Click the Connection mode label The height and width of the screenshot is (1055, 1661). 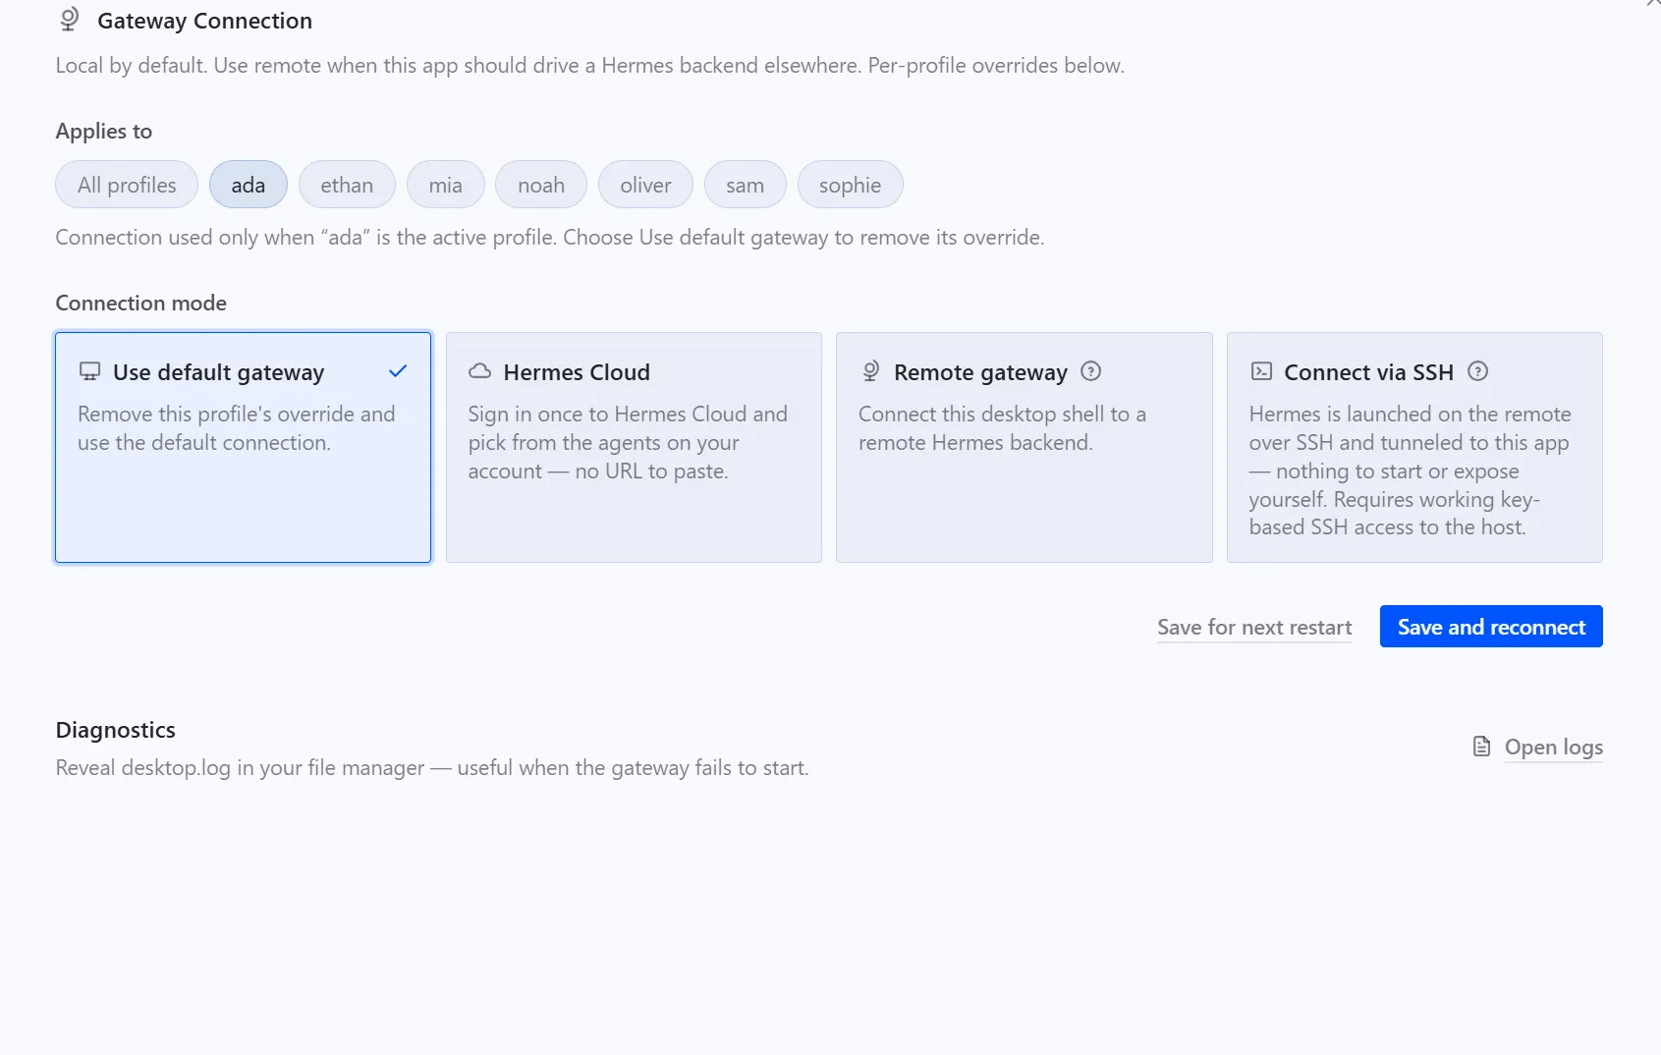pyautogui.click(x=141, y=303)
